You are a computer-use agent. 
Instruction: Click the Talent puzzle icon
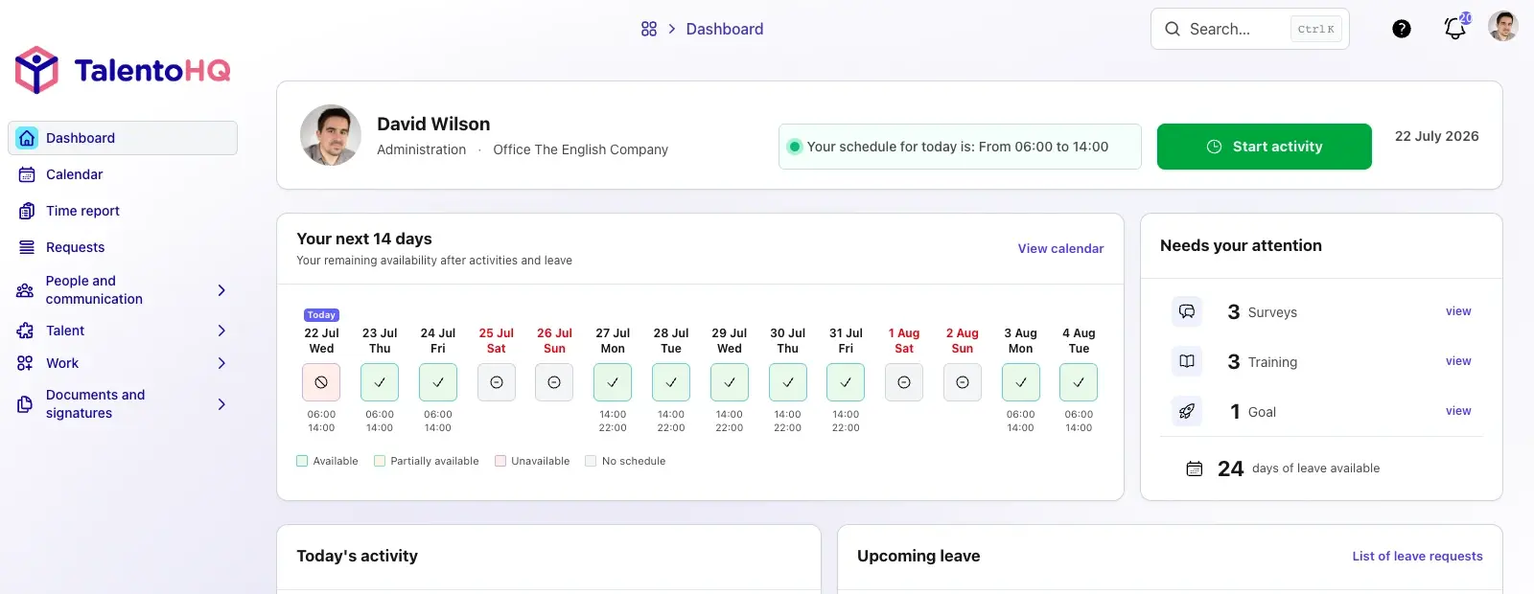(x=25, y=331)
